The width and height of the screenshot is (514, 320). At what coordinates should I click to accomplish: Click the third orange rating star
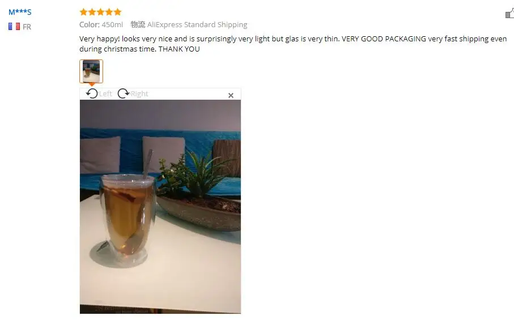(100, 12)
